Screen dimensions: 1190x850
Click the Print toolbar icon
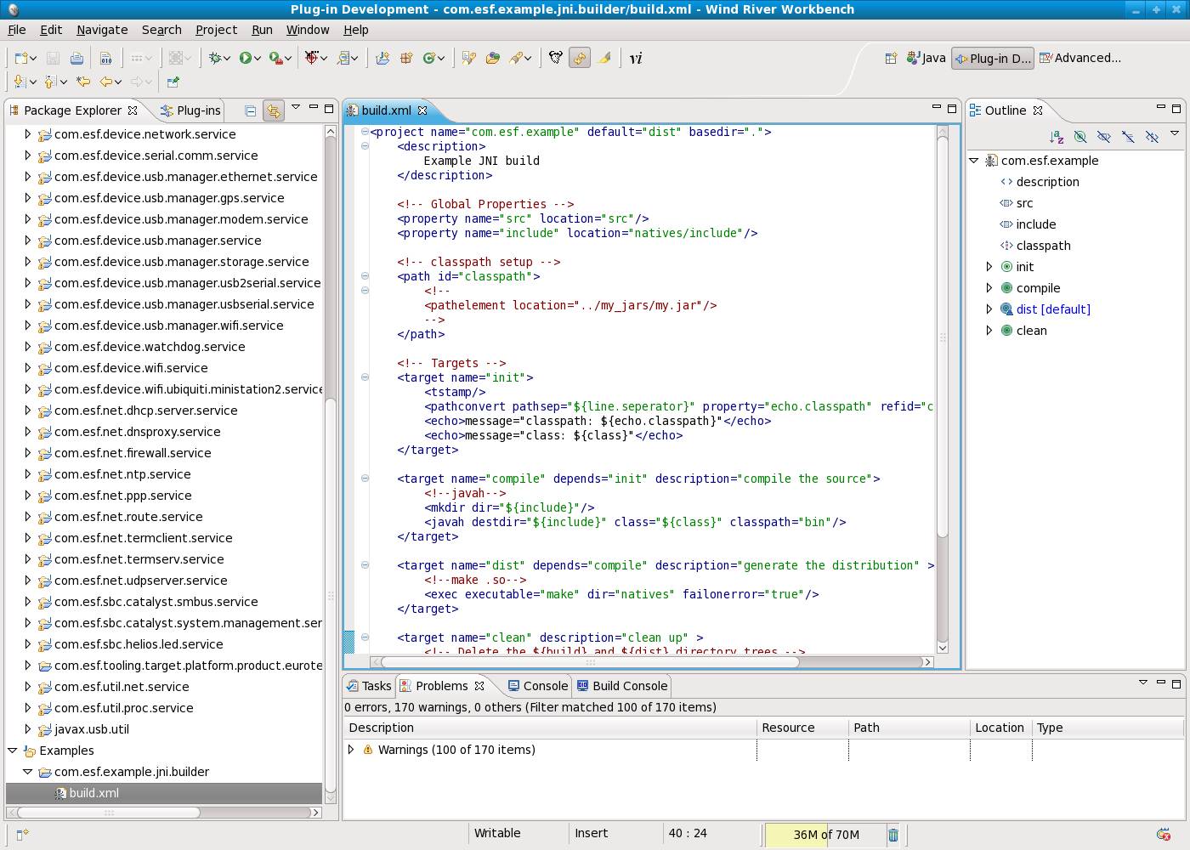(76, 58)
